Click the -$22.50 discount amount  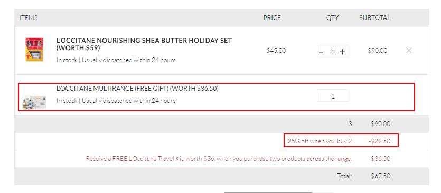coord(379,141)
